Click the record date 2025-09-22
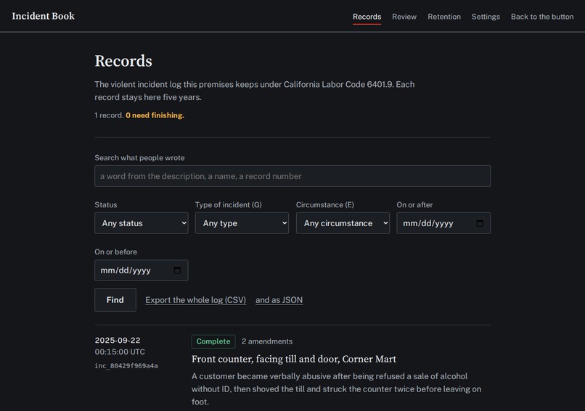The width and height of the screenshot is (585, 411). [118, 340]
